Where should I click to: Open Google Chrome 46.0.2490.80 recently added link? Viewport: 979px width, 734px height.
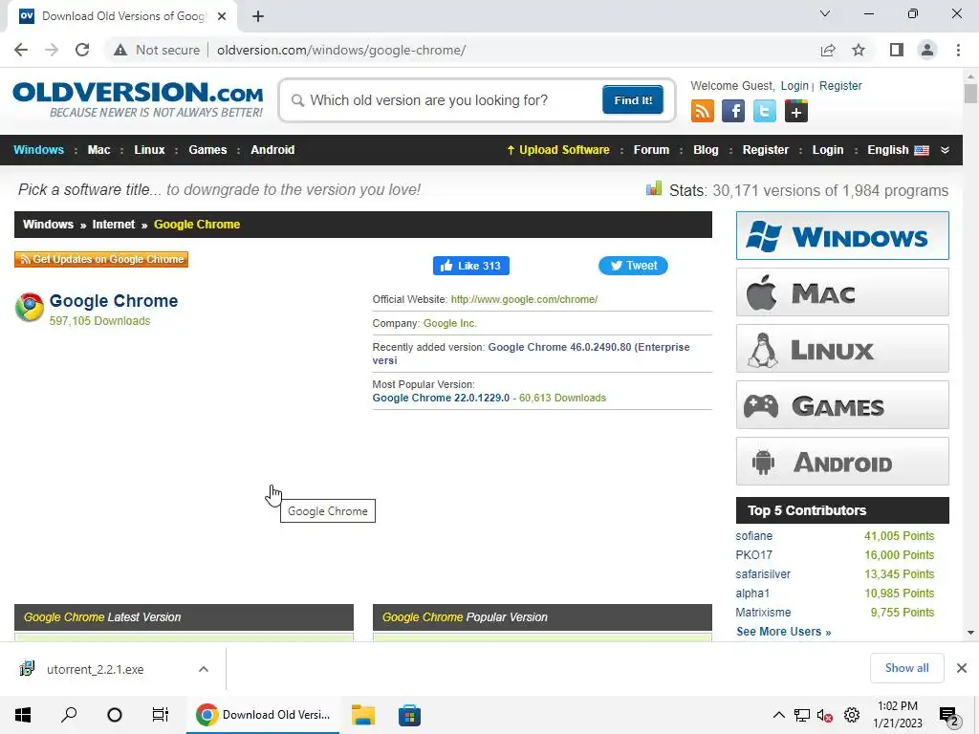tap(531, 354)
